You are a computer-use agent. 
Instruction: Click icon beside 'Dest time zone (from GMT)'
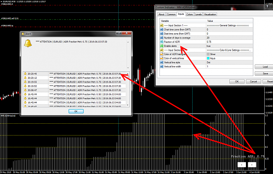click(162, 34)
